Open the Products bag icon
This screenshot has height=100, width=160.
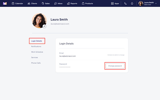pos(83,3)
